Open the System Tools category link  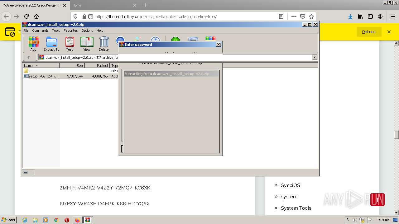pos(296,208)
